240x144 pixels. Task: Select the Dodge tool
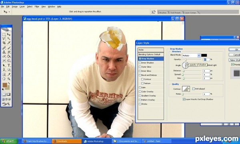click(9, 60)
